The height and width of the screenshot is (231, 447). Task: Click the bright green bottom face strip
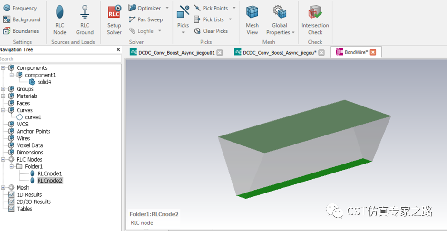coord(305,178)
